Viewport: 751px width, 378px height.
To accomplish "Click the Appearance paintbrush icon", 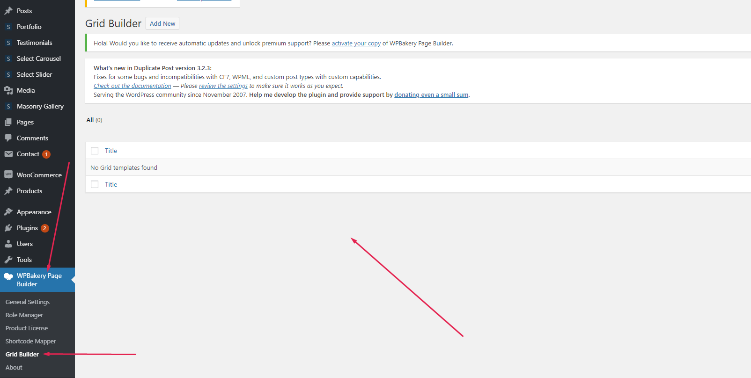I will coord(8,212).
